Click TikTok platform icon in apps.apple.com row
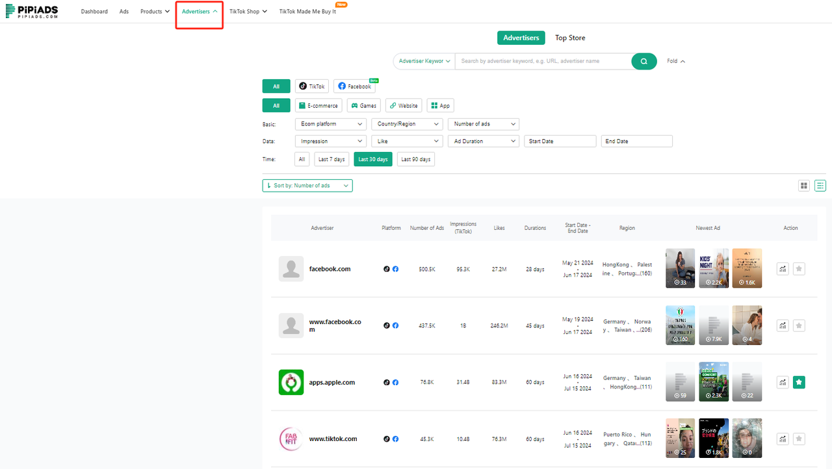The width and height of the screenshot is (832, 469). coord(387,383)
